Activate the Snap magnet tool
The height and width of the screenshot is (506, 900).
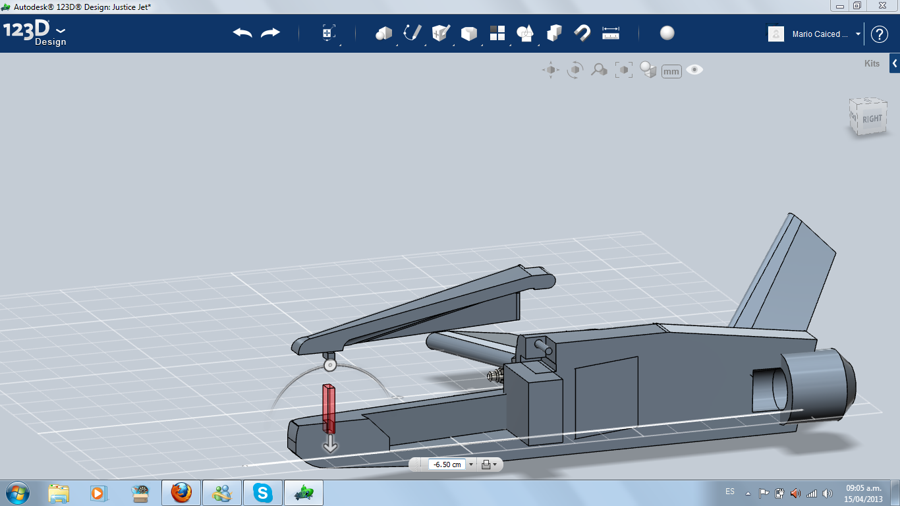point(582,33)
